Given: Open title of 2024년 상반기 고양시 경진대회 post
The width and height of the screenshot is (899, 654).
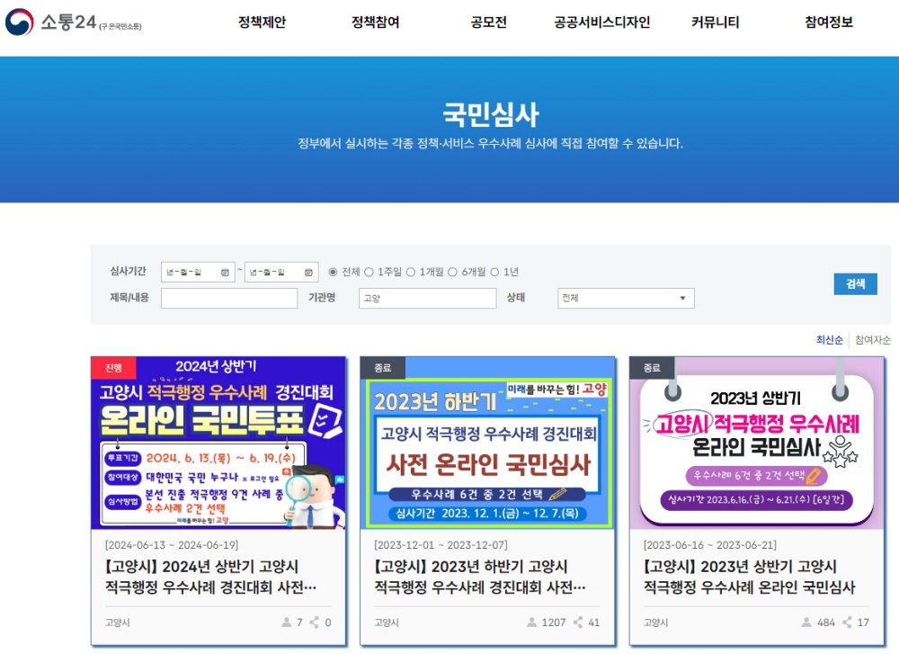Looking at the screenshot, I should pyautogui.click(x=210, y=578).
